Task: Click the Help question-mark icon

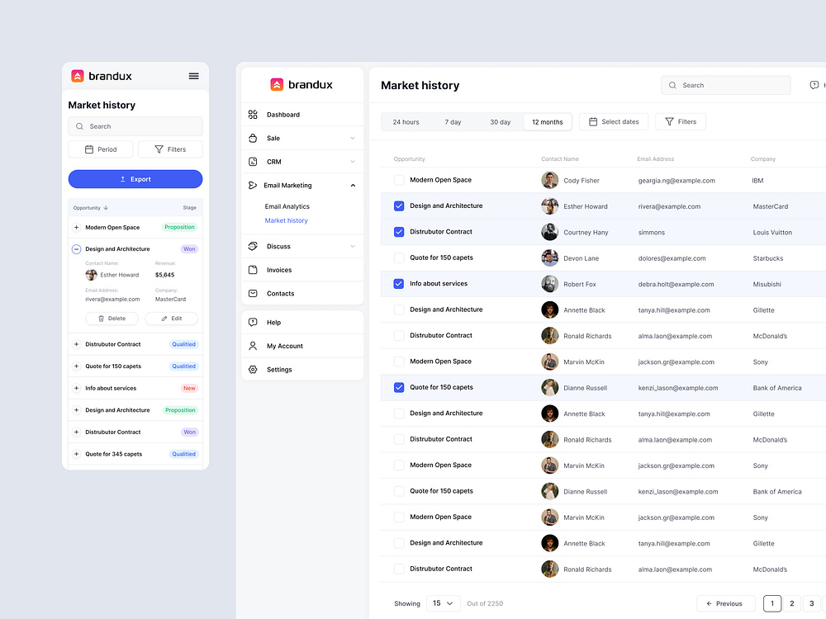Action: pos(253,322)
